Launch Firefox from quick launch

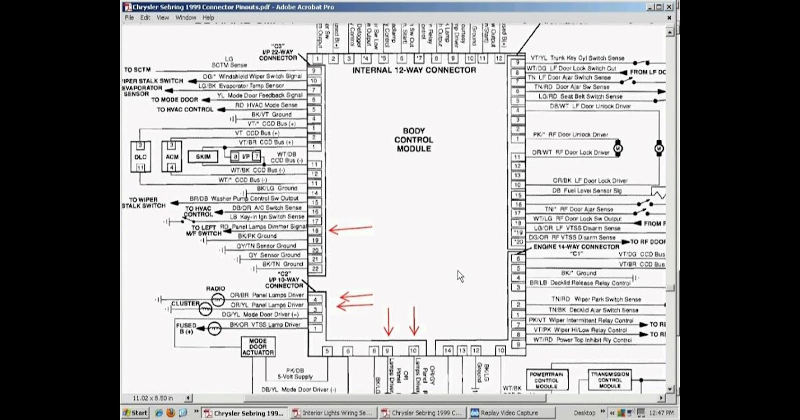tap(170, 413)
